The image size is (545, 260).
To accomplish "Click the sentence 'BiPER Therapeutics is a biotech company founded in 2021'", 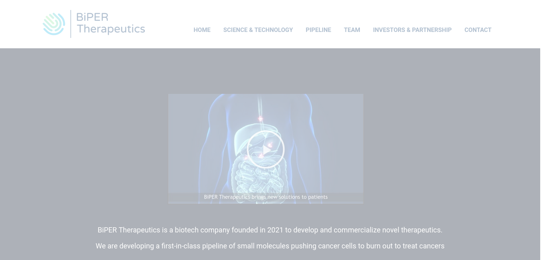I will pyautogui.click(x=270, y=230).
